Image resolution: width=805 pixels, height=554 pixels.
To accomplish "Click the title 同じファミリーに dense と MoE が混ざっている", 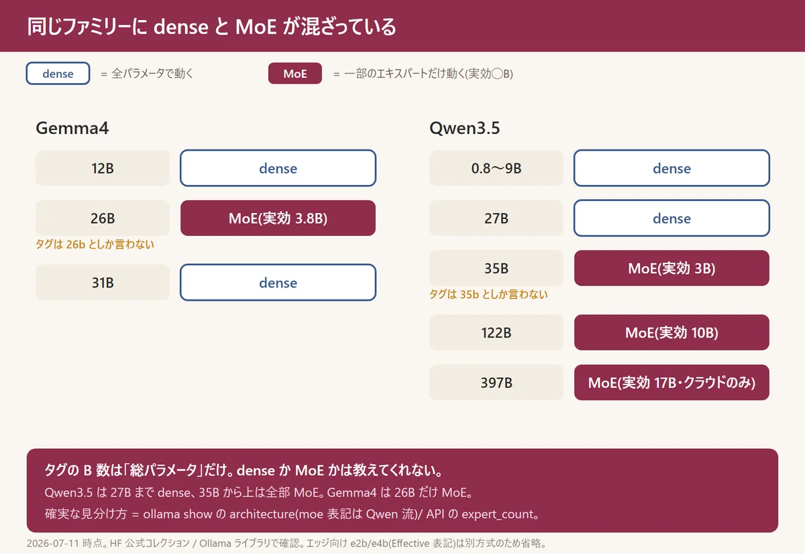I will 211,27.
